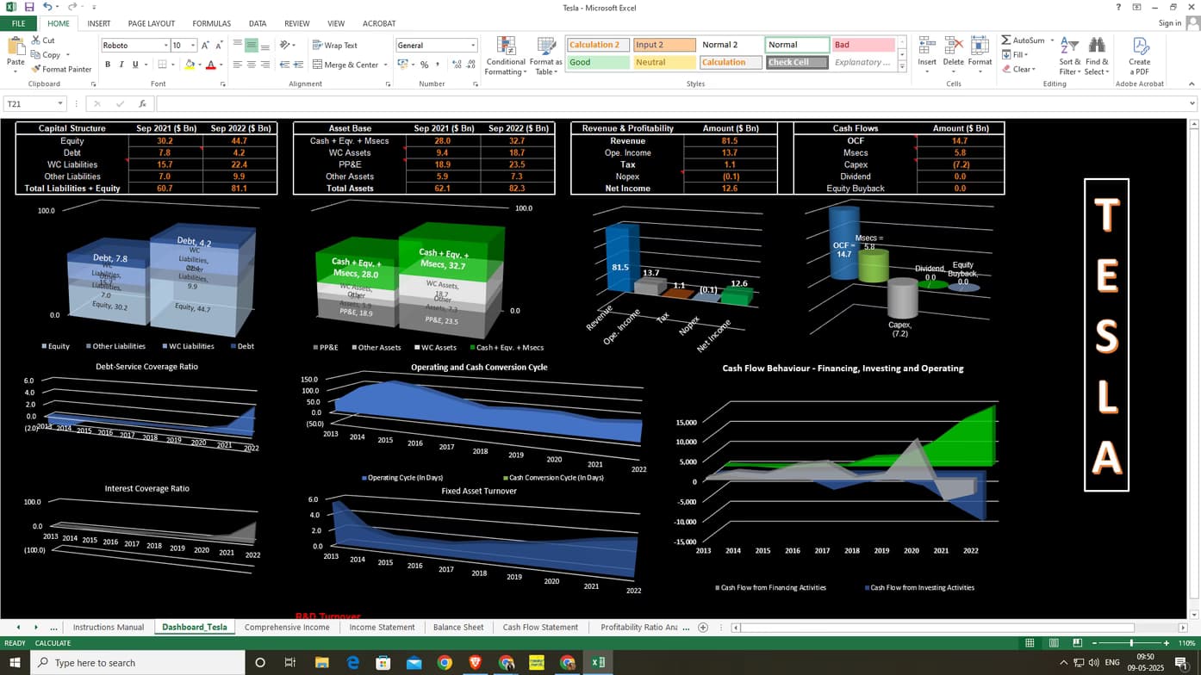Select the Format Painter tool
1201x675 pixels.
tap(61, 70)
